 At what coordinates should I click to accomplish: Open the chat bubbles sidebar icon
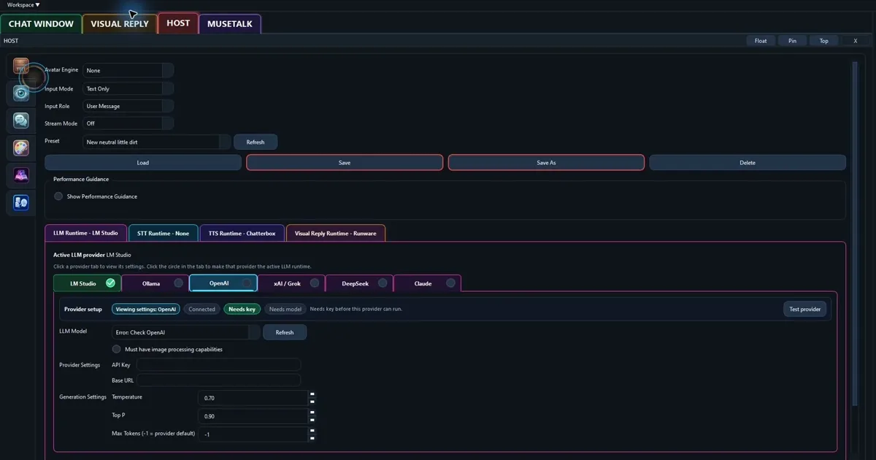(21, 120)
